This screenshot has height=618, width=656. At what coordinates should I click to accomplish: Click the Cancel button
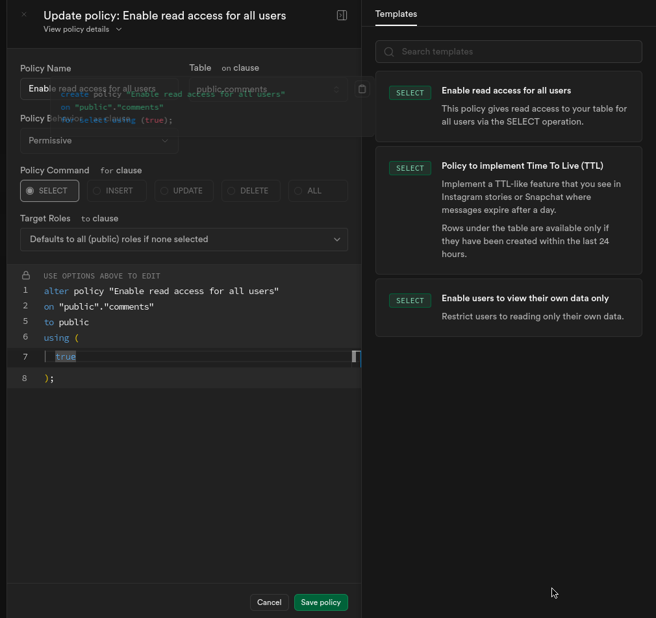click(x=269, y=602)
